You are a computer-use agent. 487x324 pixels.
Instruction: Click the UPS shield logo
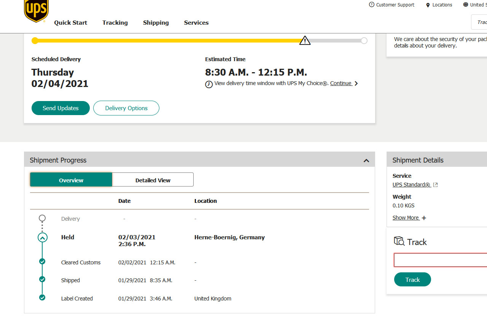[x=37, y=11]
